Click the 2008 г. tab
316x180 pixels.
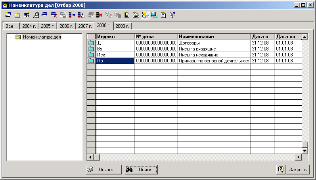[103, 25]
